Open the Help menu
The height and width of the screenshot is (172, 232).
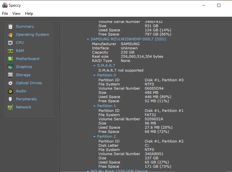coord(29,13)
